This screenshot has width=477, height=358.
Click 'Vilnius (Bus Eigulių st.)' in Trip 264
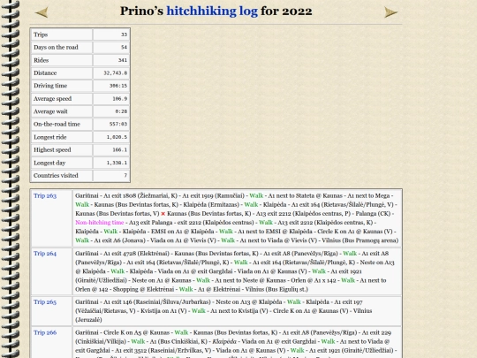pyautogui.click(x=276, y=289)
